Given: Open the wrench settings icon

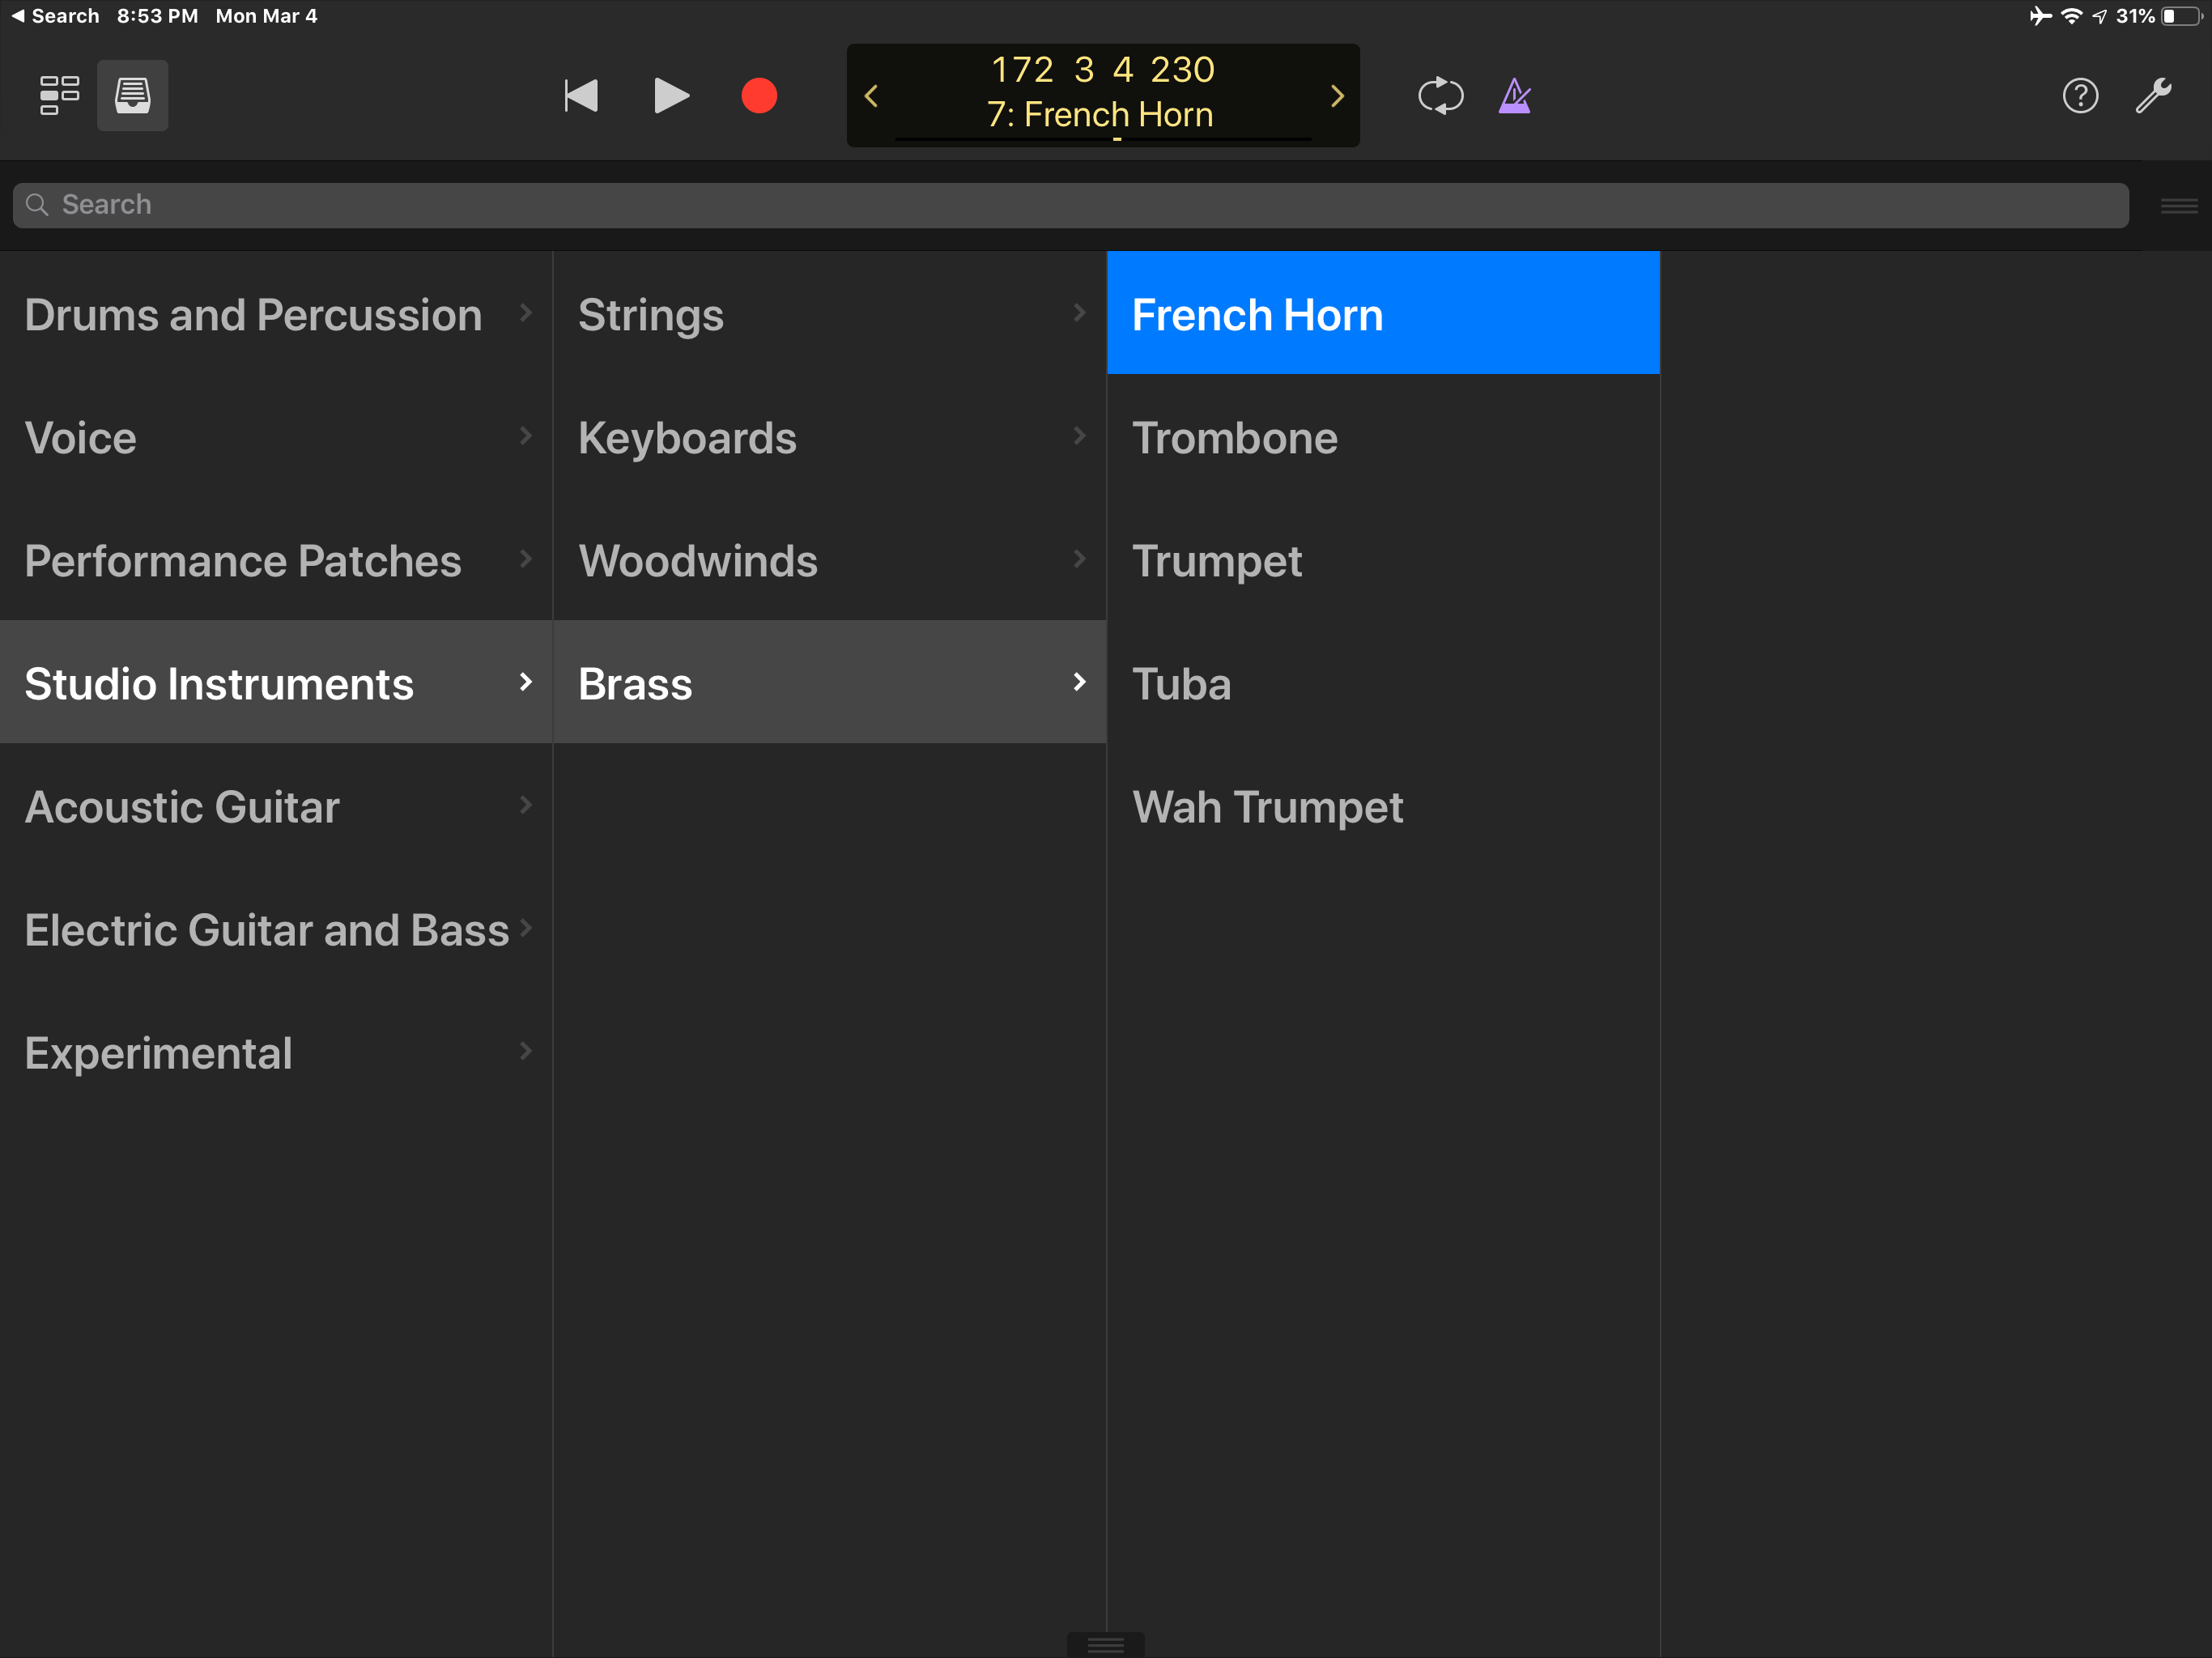Looking at the screenshot, I should [2153, 96].
